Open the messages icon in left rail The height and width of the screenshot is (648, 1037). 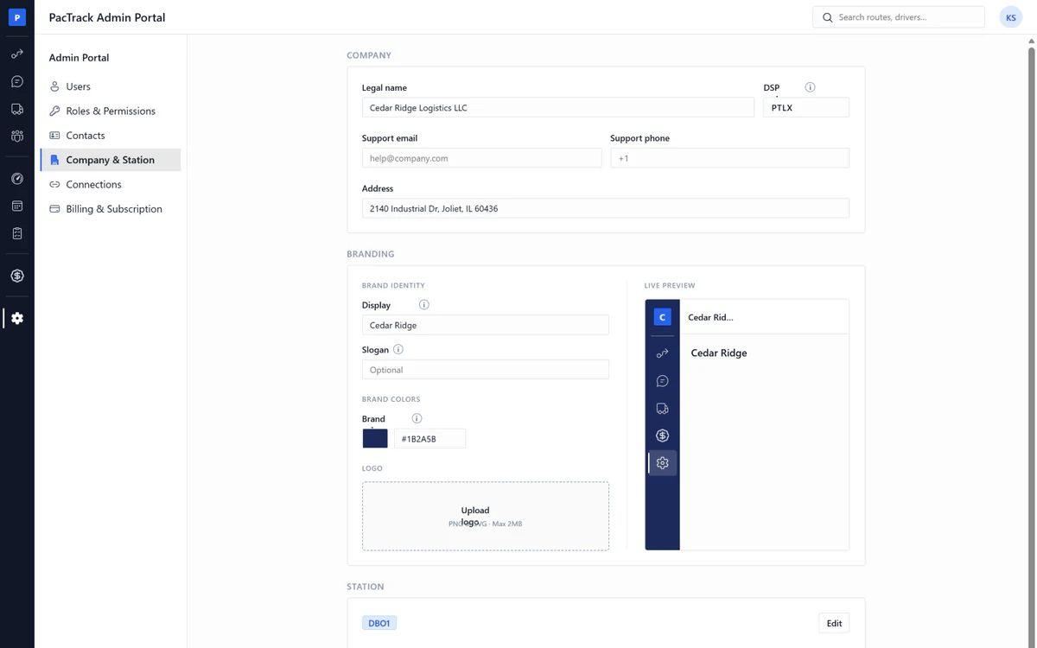pyautogui.click(x=17, y=82)
